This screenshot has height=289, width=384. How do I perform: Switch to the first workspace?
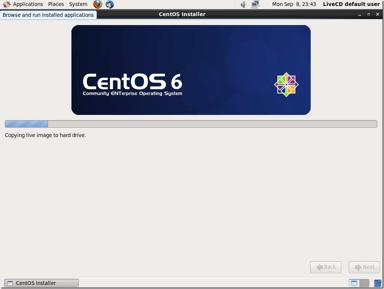tap(354, 283)
